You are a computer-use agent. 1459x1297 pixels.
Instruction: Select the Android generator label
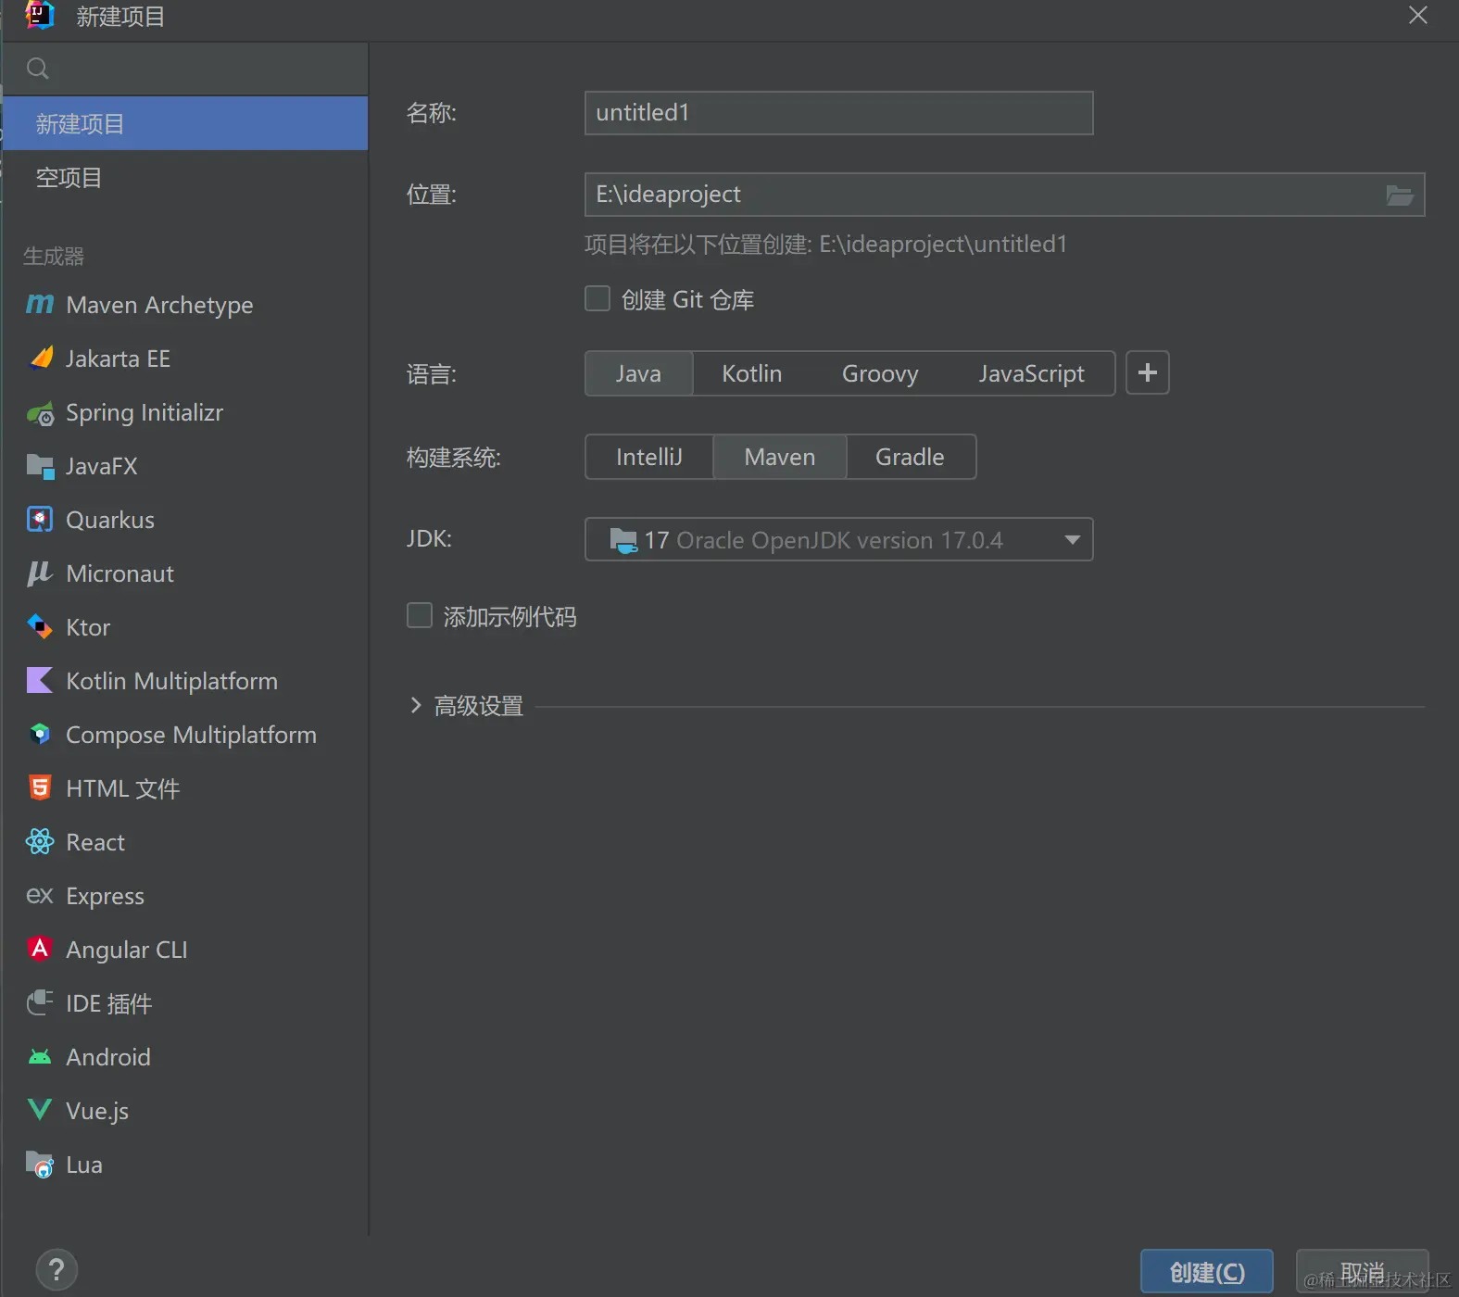click(x=108, y=1057)
